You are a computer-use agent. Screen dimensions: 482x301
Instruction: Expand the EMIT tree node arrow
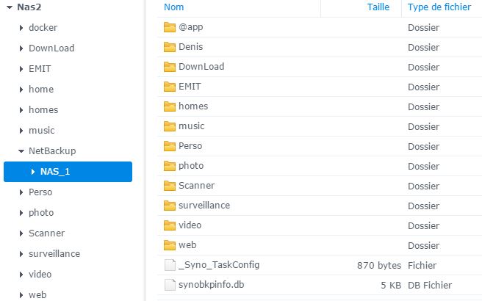pos(21,69)
